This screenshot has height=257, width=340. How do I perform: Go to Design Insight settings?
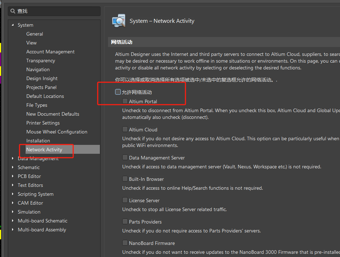point(42,78)
